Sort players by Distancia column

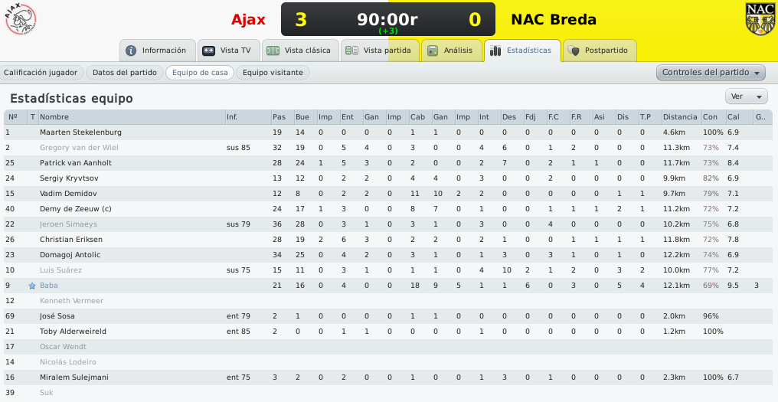[680, 117]
